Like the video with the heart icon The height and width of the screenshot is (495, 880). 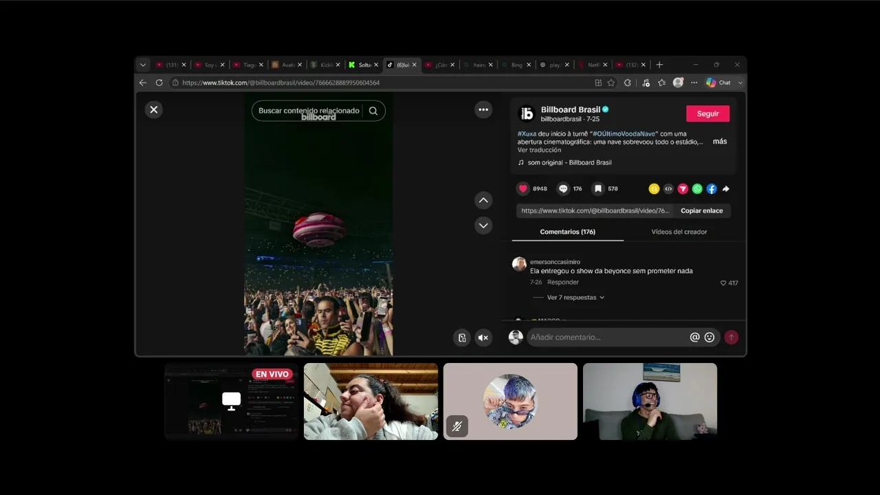[x=523, y=188]
